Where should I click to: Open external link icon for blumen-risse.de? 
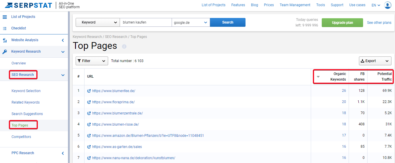click(x=89, y=124)
